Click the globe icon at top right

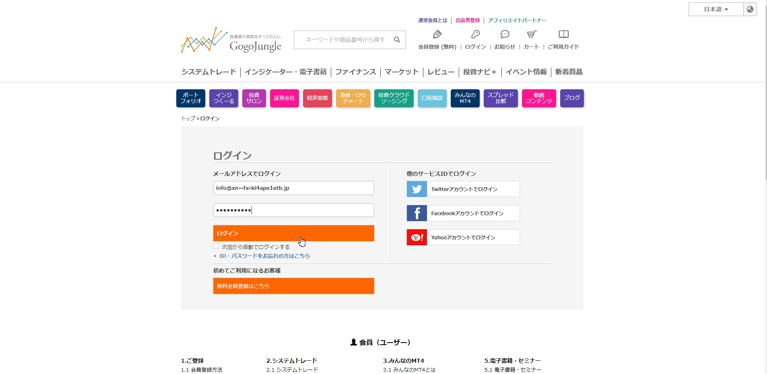(750, 9)
